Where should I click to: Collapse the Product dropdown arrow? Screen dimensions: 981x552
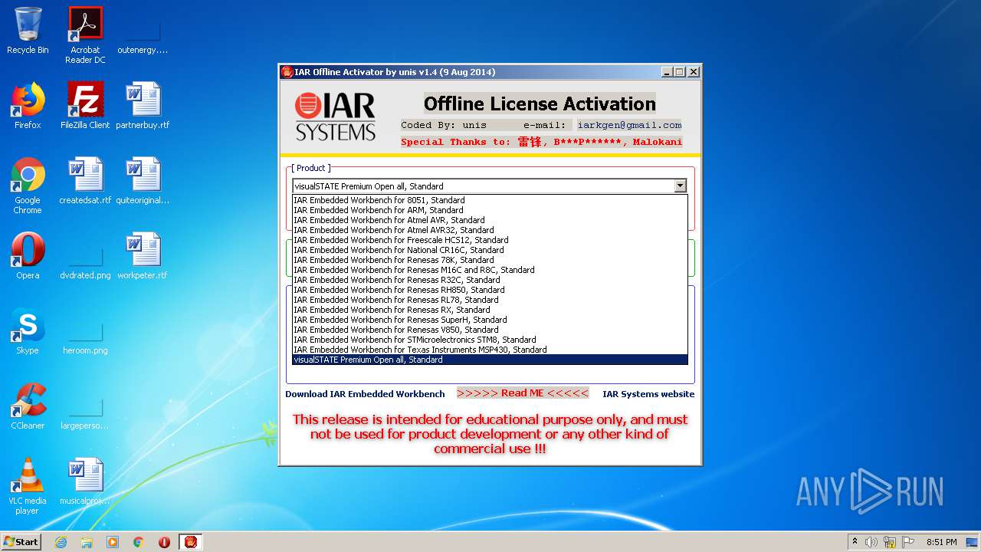coord(680,186)
